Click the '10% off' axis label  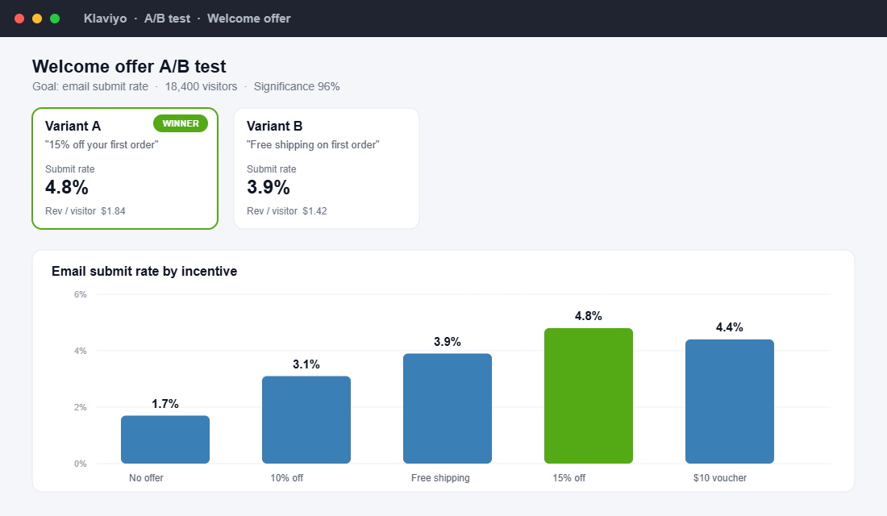pos(287,478)
